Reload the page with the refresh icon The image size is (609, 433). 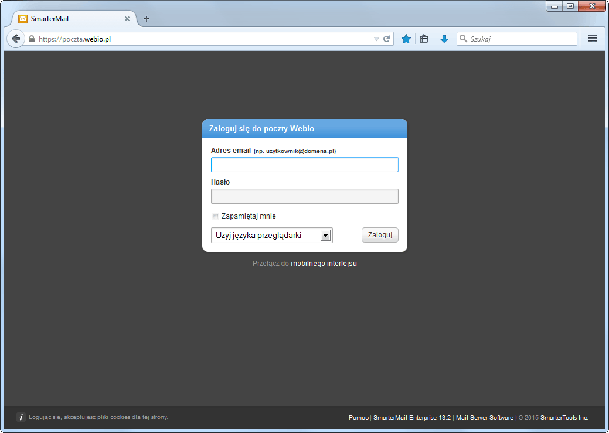[x=386, y=39]
